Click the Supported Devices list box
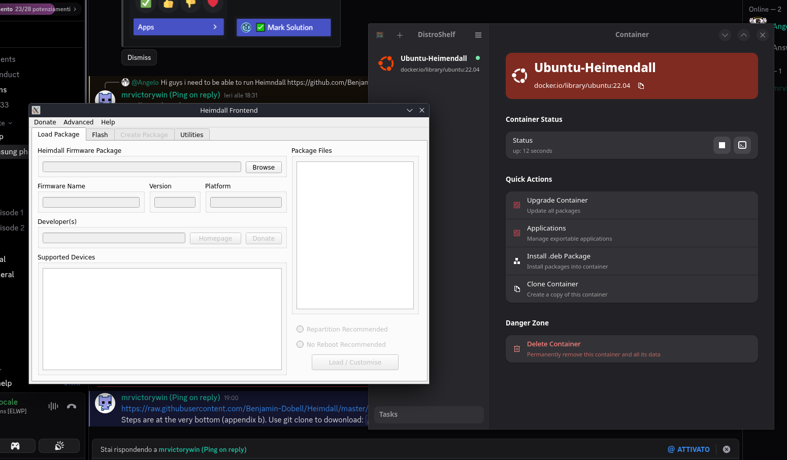Image resolution: width=787 pixels, height=460 pixels. coord(162,319)
